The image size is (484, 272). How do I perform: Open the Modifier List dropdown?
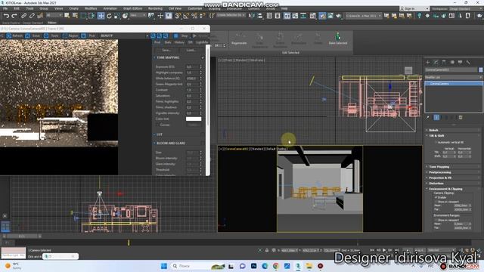point(454,77)
